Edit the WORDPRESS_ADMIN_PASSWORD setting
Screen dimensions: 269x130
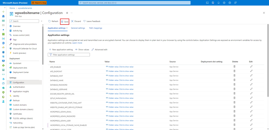tap(251, 116)
